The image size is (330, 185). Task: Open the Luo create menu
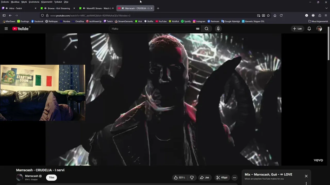coord(297,29)
